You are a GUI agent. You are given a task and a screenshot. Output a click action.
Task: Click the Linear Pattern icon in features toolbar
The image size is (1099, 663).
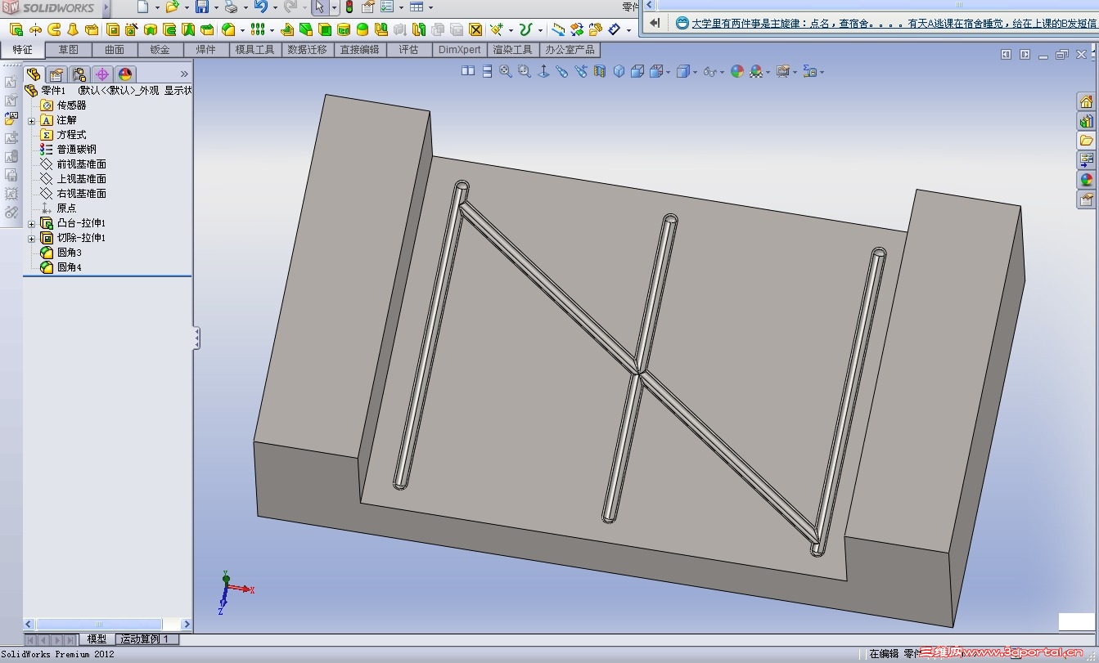[x=257, y=29]
